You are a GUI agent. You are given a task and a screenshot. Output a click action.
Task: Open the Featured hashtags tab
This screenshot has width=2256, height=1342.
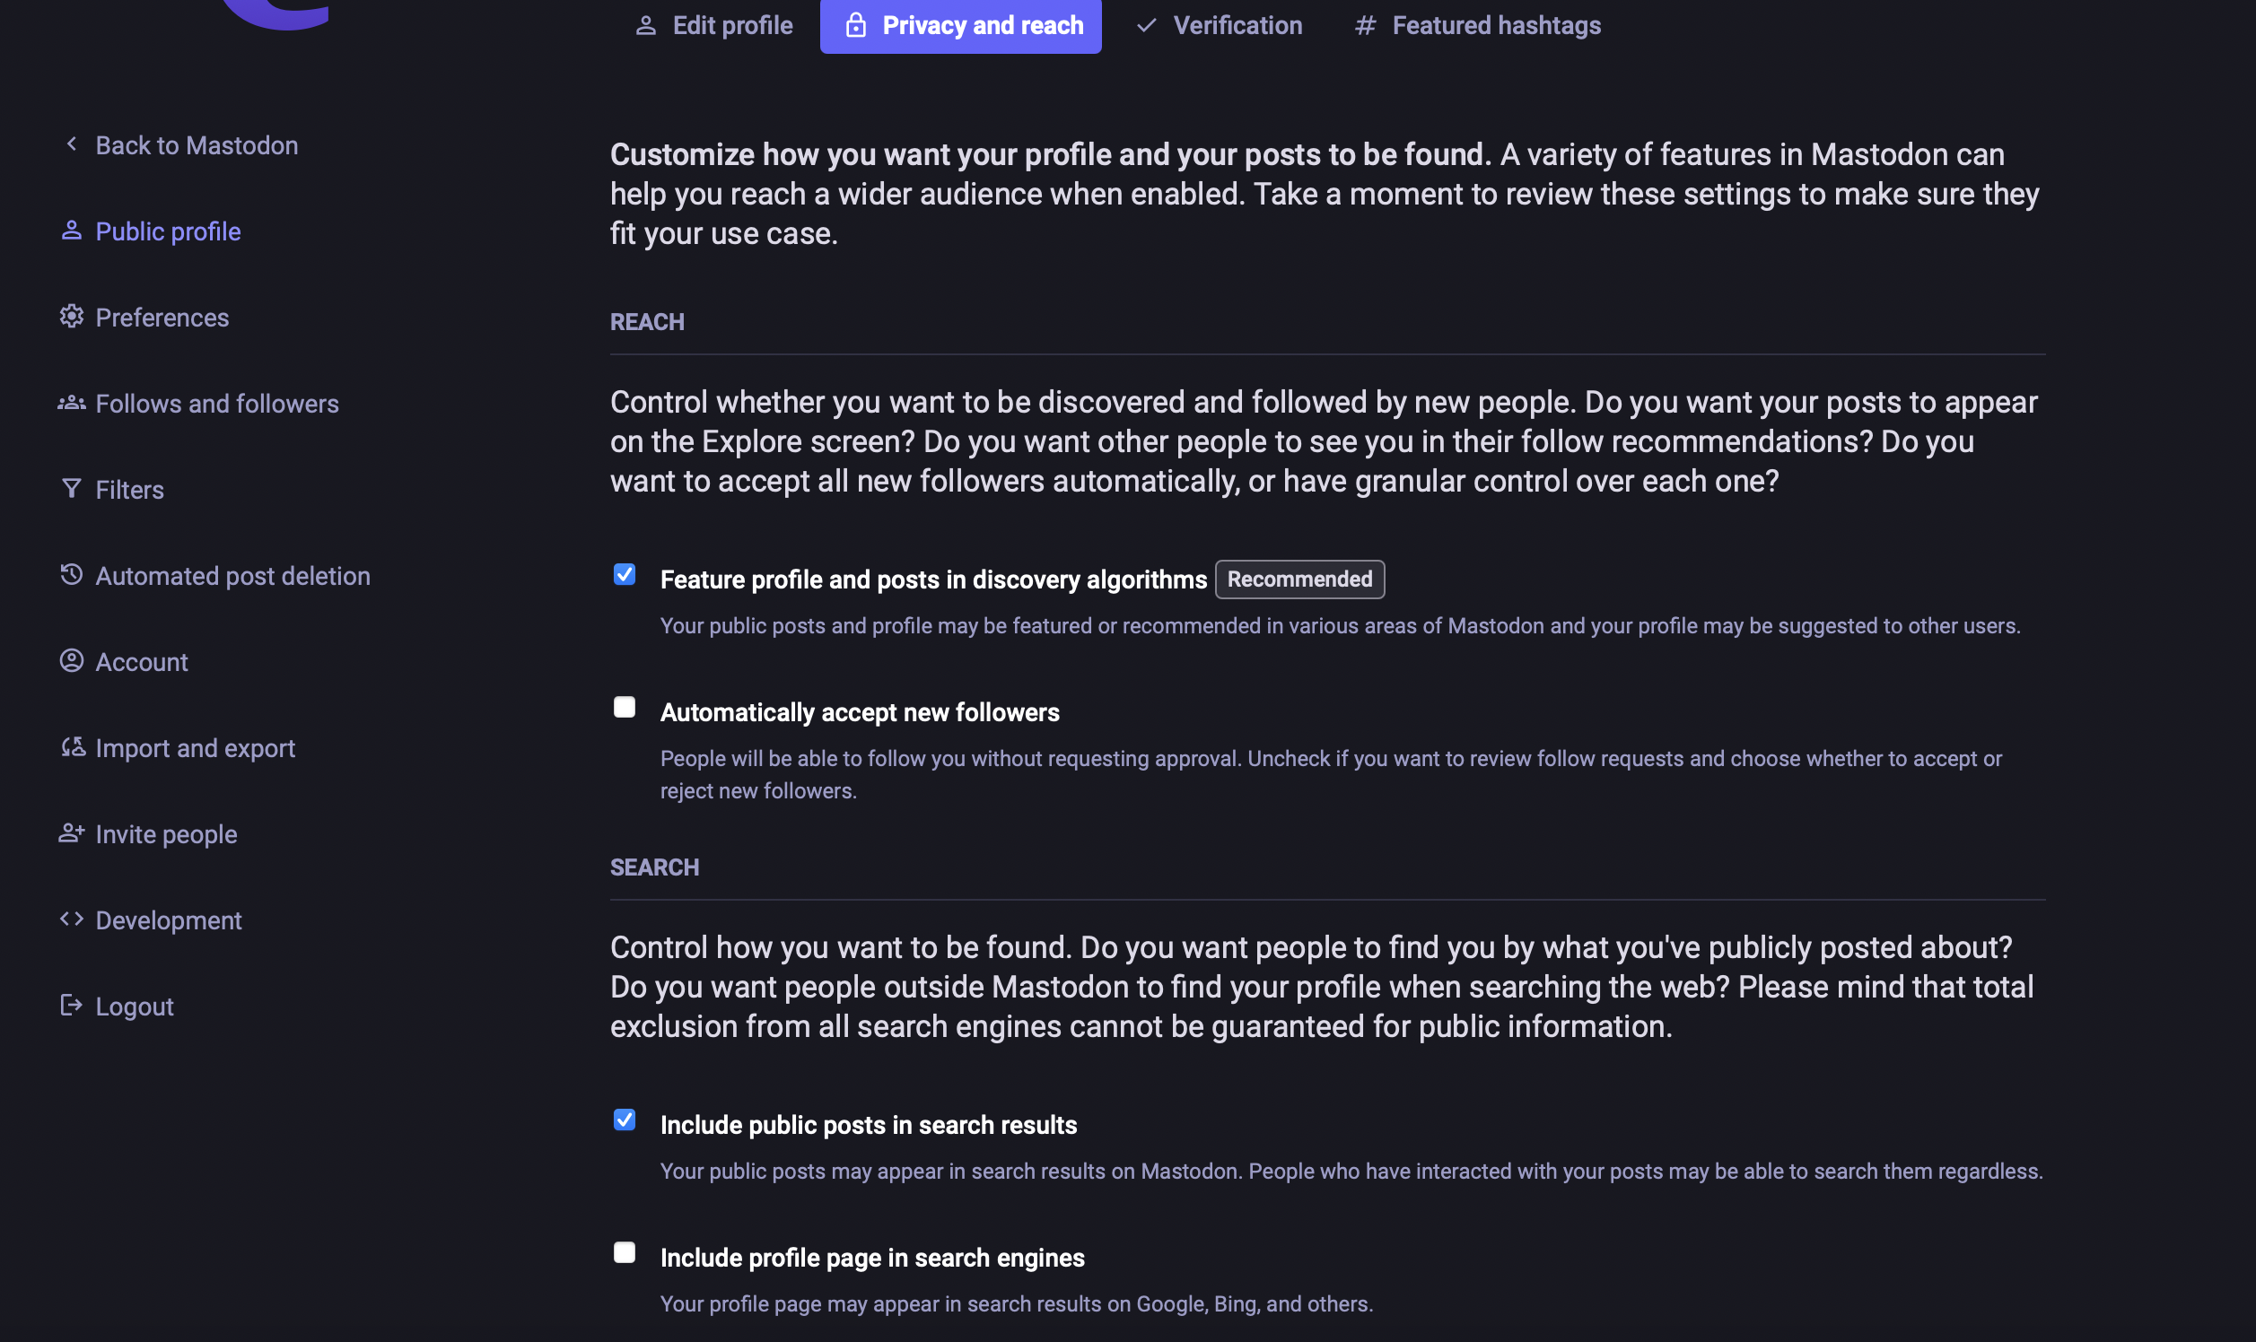click(x=1477, y=25)
